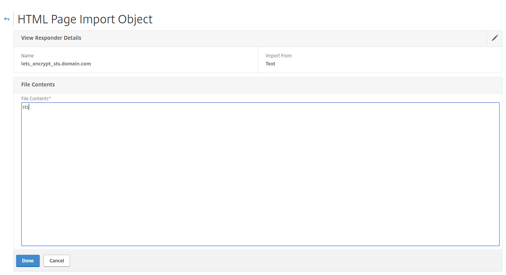Click the pencil edit icon for Responder Details
This screenshot has height=275, width=506.
[495, 38]
